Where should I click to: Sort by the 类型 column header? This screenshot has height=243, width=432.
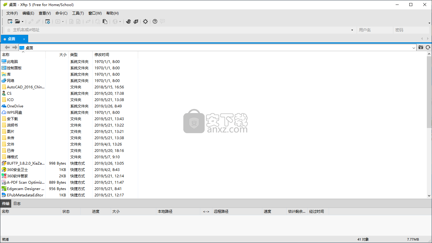pyautogui.click(x=80, y=55)
